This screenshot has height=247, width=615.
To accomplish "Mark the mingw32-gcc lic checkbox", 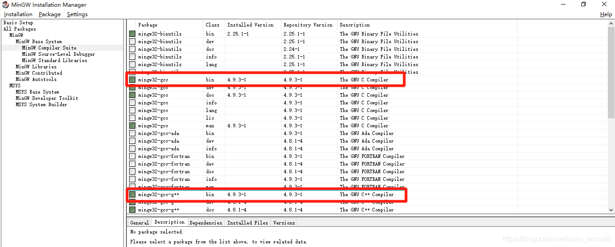I will (x=132, y=118).
